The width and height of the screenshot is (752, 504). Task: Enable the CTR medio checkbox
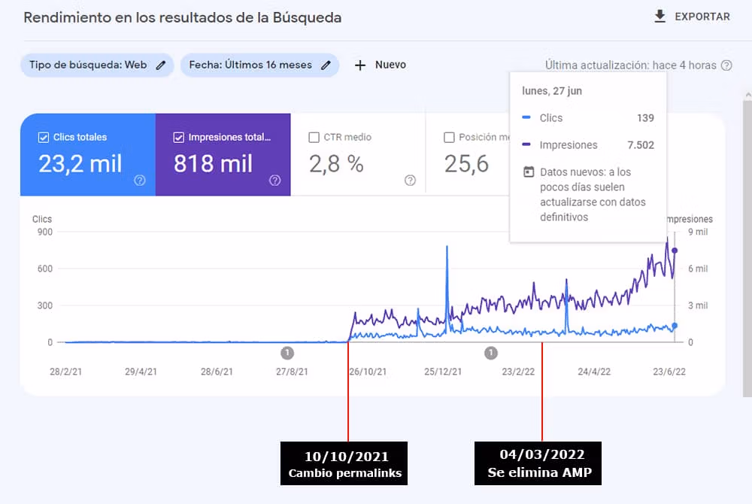pyautogui.click(x=314, y=138)
